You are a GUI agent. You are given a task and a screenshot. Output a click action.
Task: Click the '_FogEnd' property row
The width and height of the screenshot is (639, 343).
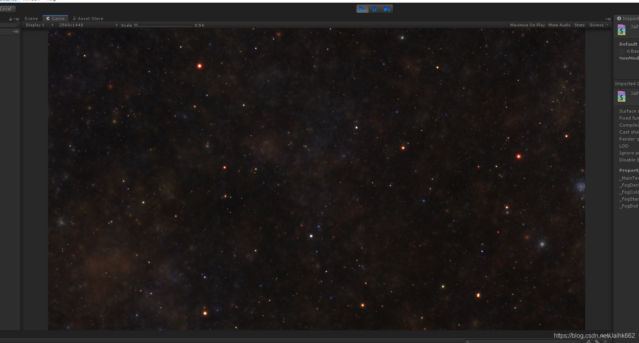tap(628, 206)
